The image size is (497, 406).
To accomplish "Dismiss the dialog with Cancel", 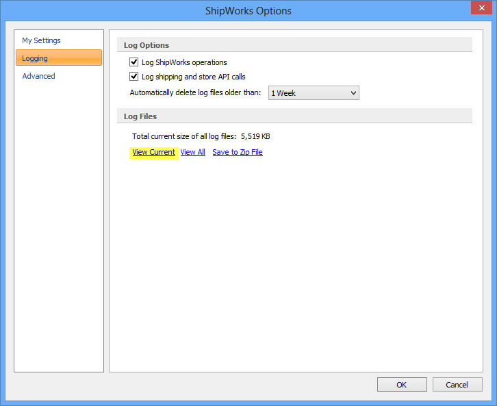I will (457, 385).
